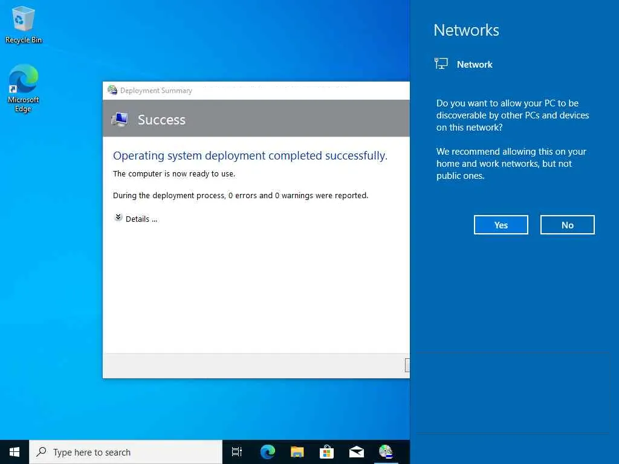Launch Microsoft Edge from the taskbar
Screen dimensions: 619x464
coord(267,452)
